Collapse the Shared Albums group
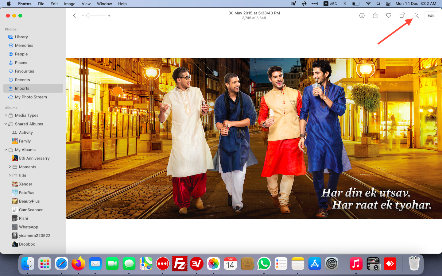Screen dimensions: 442x276 tap(6, 124)
